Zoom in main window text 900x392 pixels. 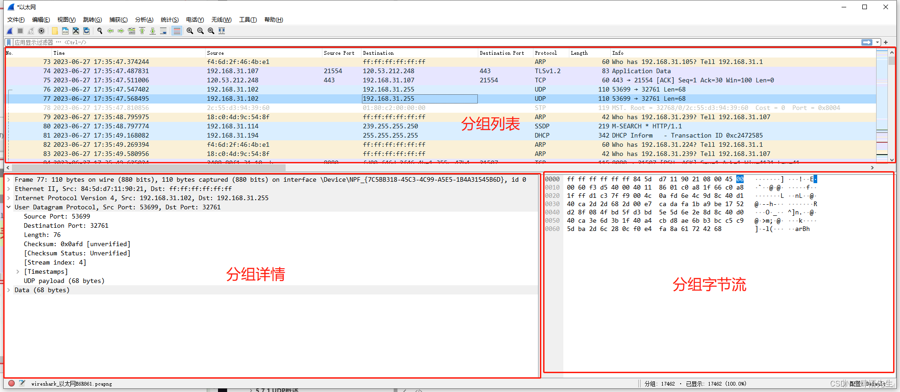190,31
